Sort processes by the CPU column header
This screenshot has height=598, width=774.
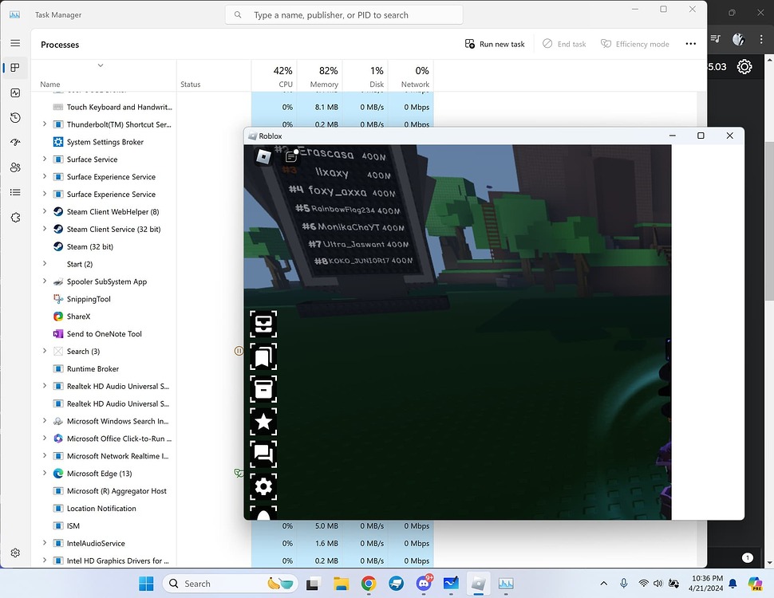coord(281,76)
